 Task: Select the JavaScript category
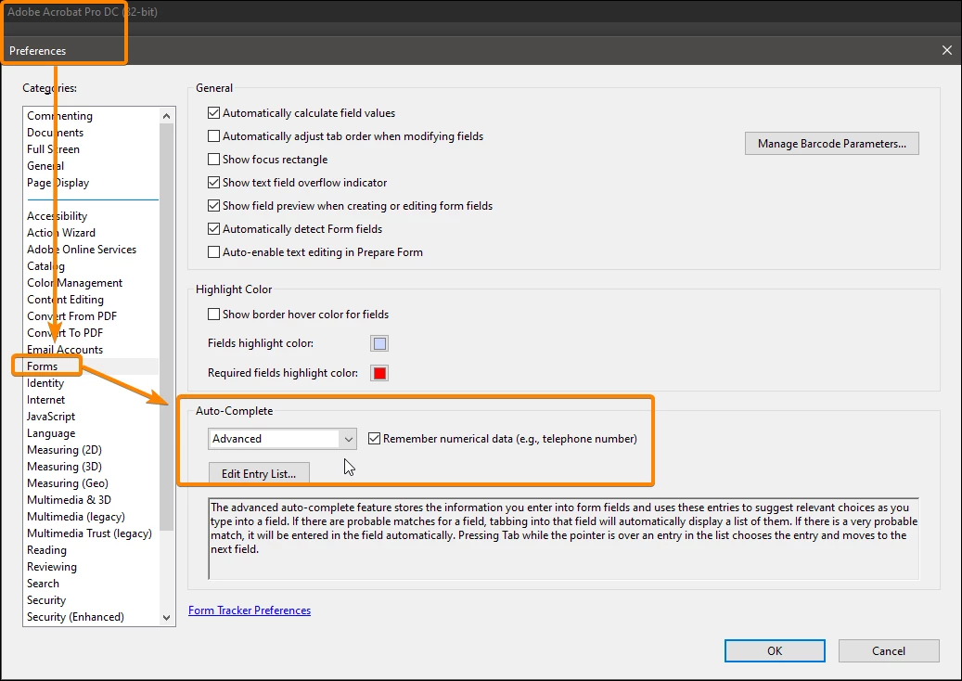pyautogui.click(x=51, y=416)
